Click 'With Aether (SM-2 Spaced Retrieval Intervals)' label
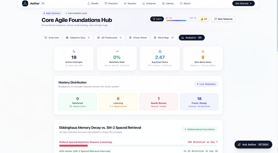 [x=85, y=151]
